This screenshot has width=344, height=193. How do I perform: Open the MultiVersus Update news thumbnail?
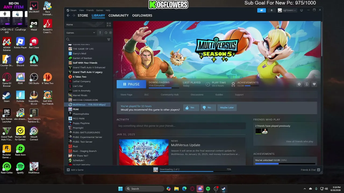pyautogui.click(x=144, y=152)
